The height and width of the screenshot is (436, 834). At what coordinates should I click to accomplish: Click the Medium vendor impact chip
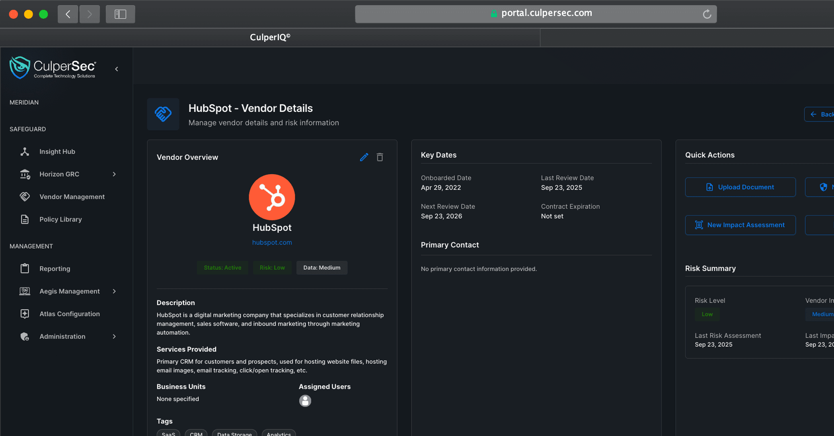[820, 314]
